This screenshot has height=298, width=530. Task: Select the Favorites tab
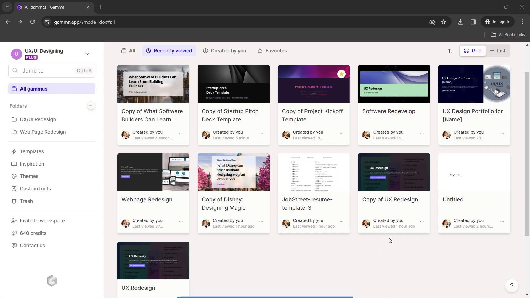(x=272, y=51)
